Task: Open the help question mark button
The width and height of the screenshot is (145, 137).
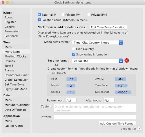Action: 139,129
